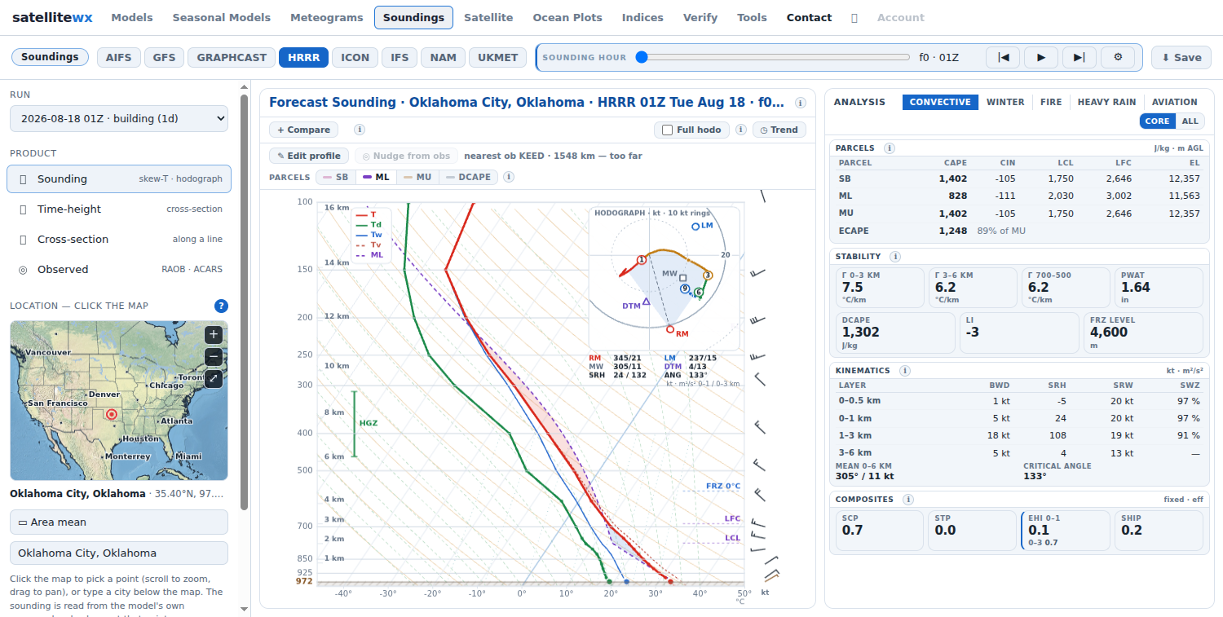Switch analysis view to CORE
The height and width of the screenshot is (617, 1223).
1158,121
